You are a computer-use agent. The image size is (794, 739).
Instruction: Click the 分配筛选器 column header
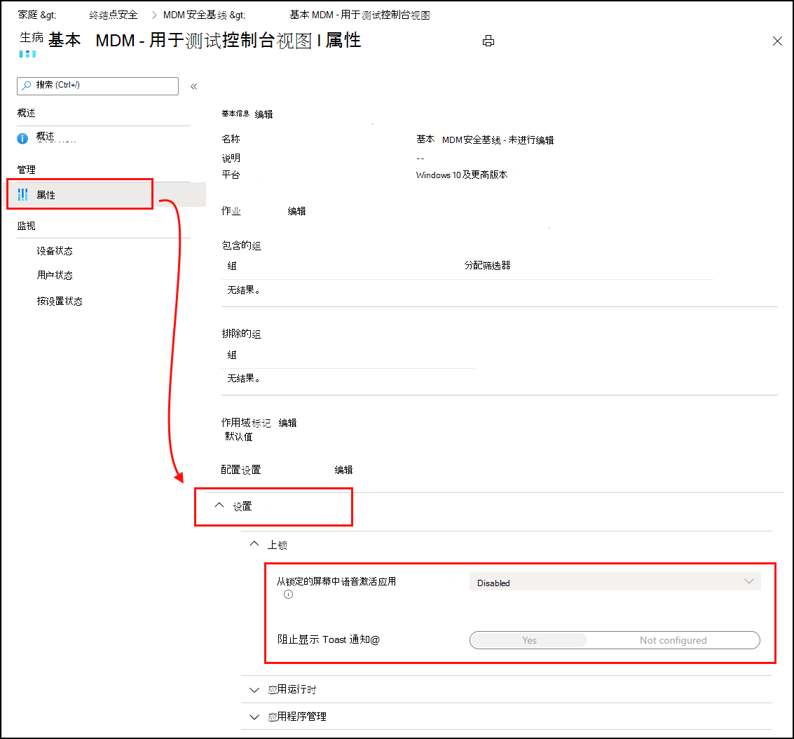[x=487, y=266]
